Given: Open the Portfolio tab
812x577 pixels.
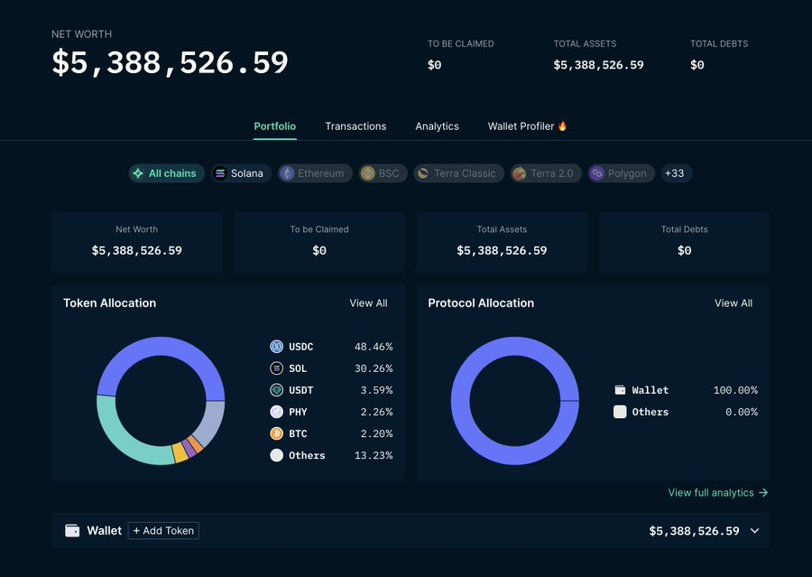Looking at the screenshot, I should point(275,126).
